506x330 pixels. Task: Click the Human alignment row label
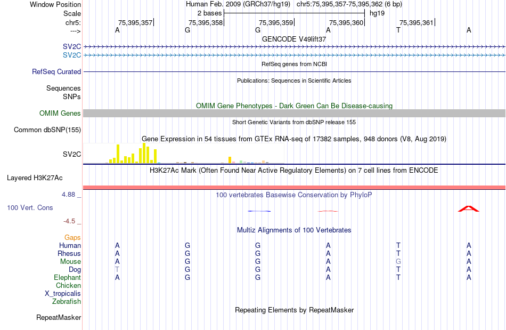pyautogui.click(x=70, y=245)
